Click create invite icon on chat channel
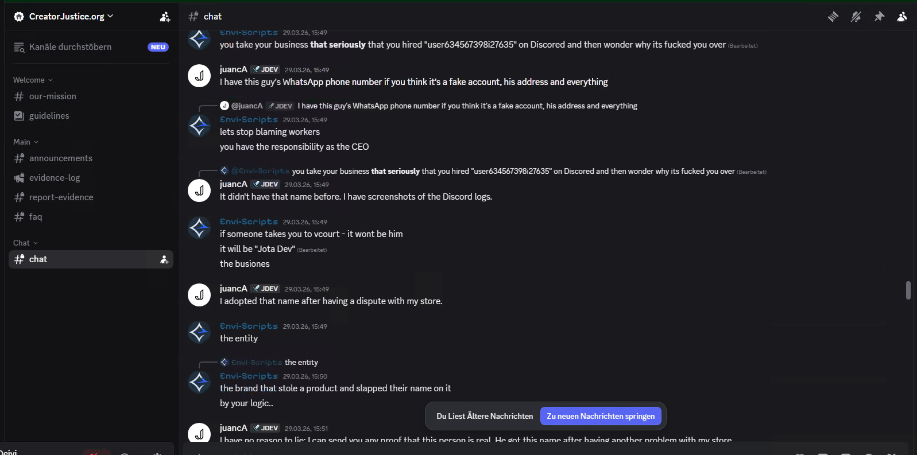This screenshot has height=455, width=917. click(164, 259)
